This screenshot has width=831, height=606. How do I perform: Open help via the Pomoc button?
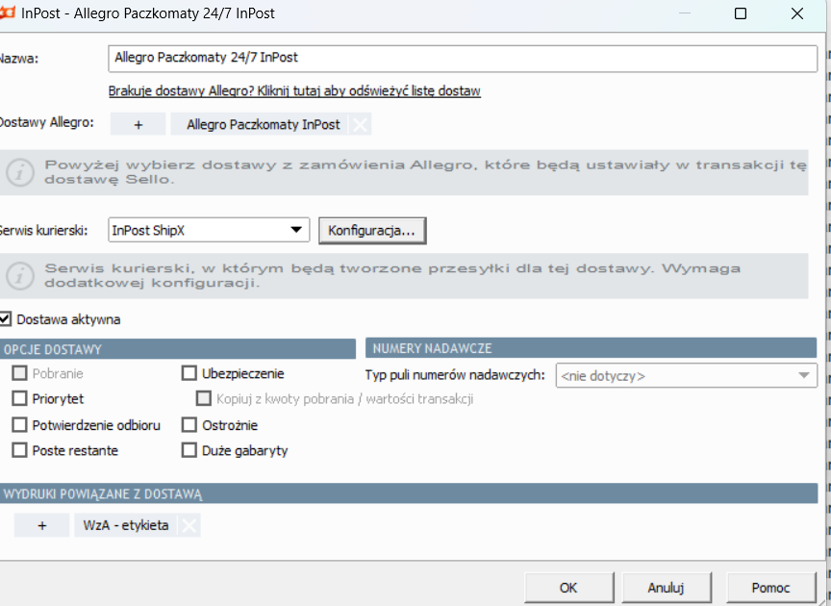pos(770,588)
